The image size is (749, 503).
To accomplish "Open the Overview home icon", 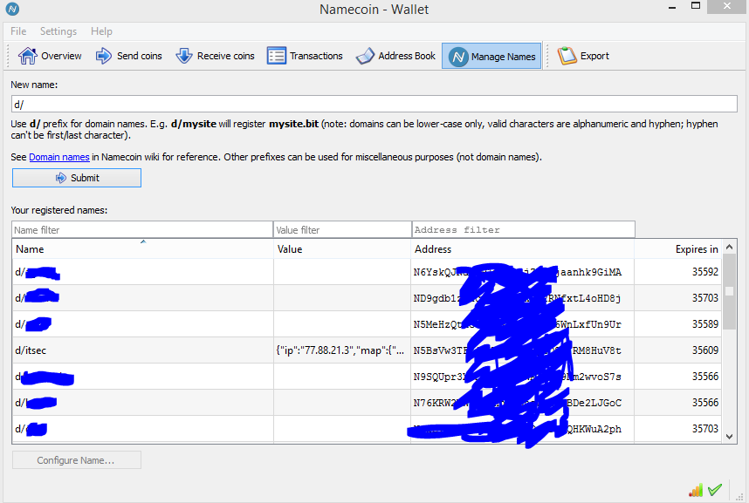I will point(27,56).
